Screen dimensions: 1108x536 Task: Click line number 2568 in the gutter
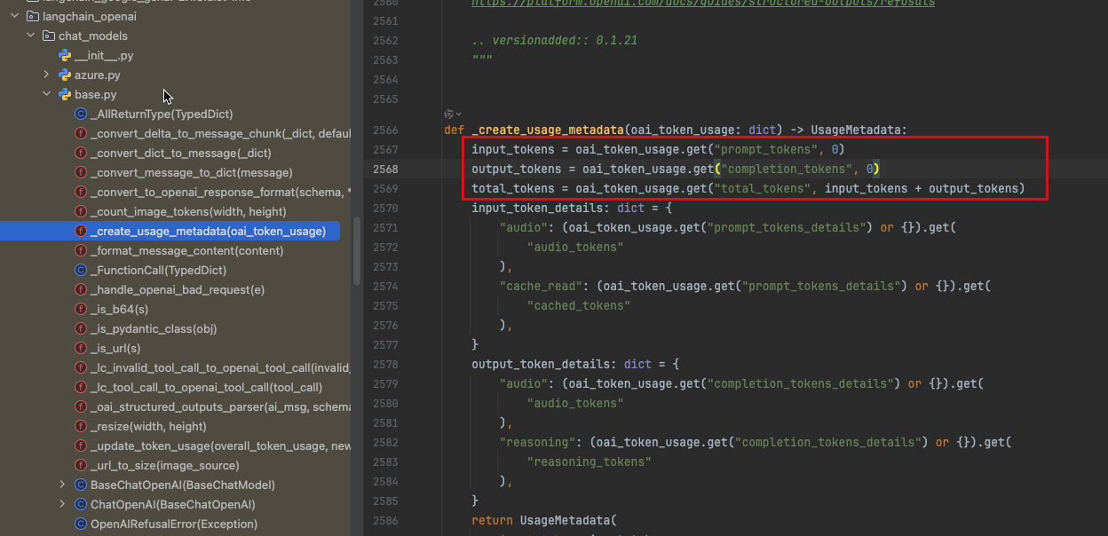(x=386, y=169)
